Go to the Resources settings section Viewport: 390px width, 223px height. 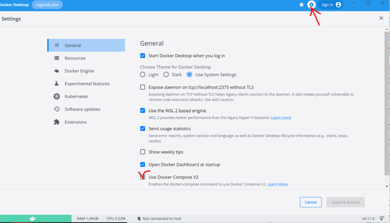click(86, 58)
